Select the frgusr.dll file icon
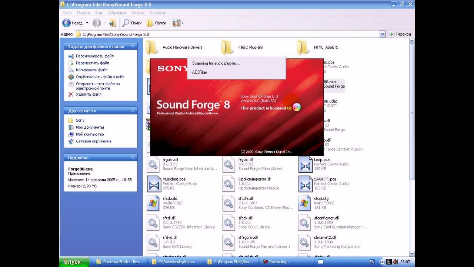The image size is (474, 267). click(x=153, y=164)
